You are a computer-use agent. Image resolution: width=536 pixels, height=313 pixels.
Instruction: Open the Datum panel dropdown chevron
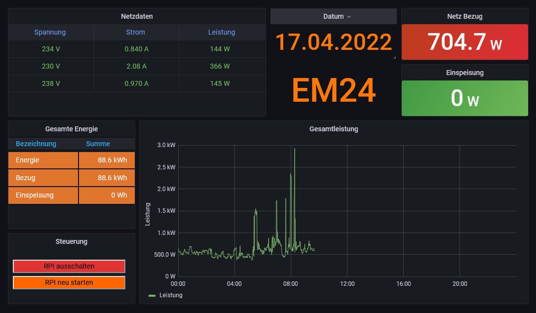[x=349, y=17]
